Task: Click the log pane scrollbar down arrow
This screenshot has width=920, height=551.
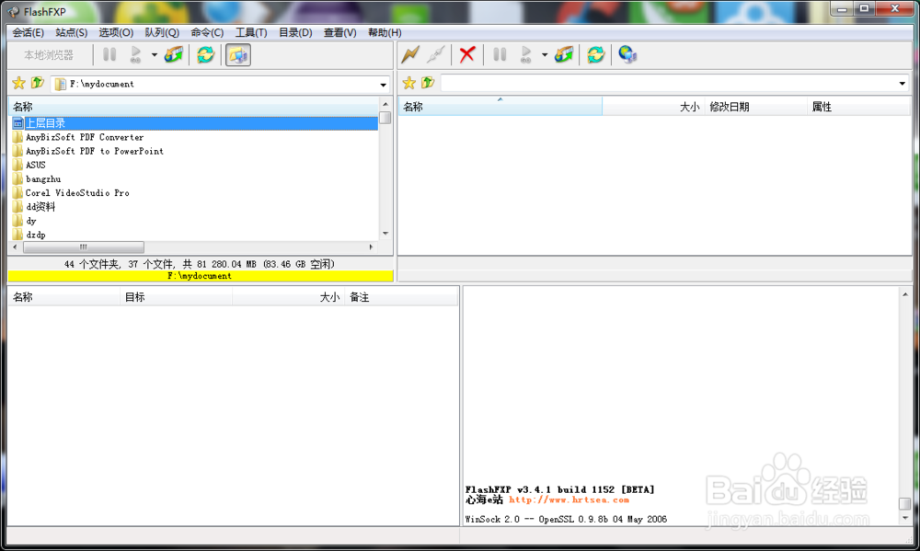Action: (x=905, y=518)
